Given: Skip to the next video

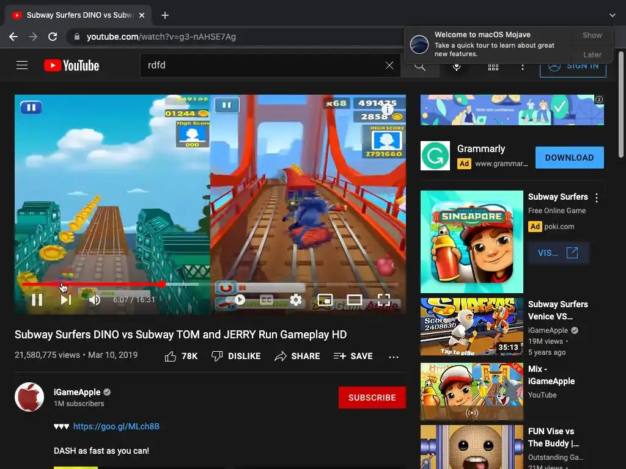Looking at the screenshot, I should pos(66,299).
